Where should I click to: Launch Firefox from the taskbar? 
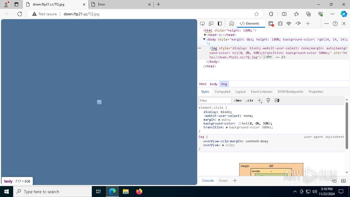[x=139, y=192]
